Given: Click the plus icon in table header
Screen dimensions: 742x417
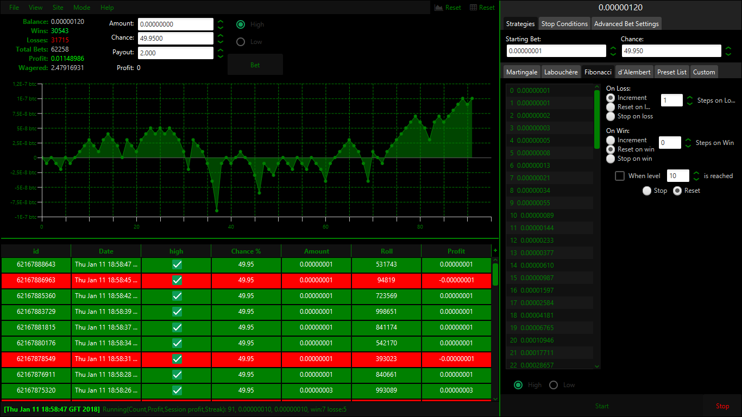Looking at the screenshot, I should pyautogui.click(x=495, y=251).
